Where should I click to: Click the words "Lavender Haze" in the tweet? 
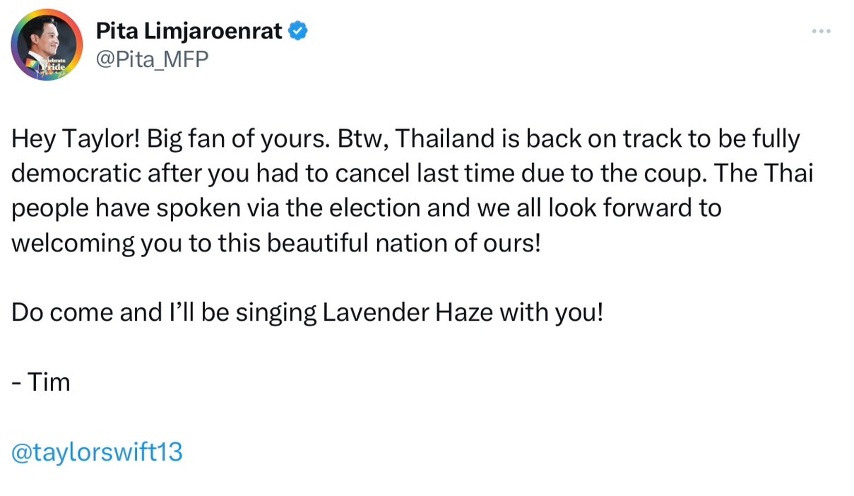408,312
